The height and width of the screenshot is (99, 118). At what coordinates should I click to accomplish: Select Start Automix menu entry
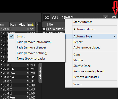pyautogui.click(x=91, y=22)
